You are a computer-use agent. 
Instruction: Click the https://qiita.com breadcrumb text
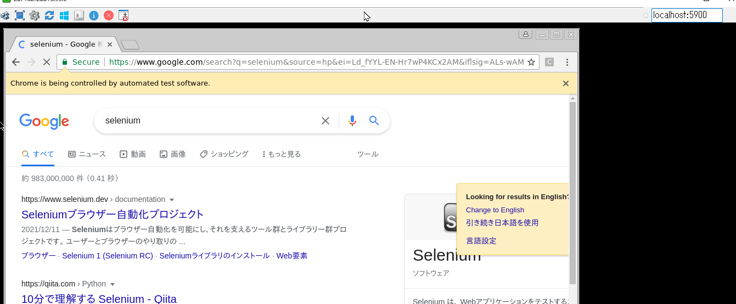(48, 284)
